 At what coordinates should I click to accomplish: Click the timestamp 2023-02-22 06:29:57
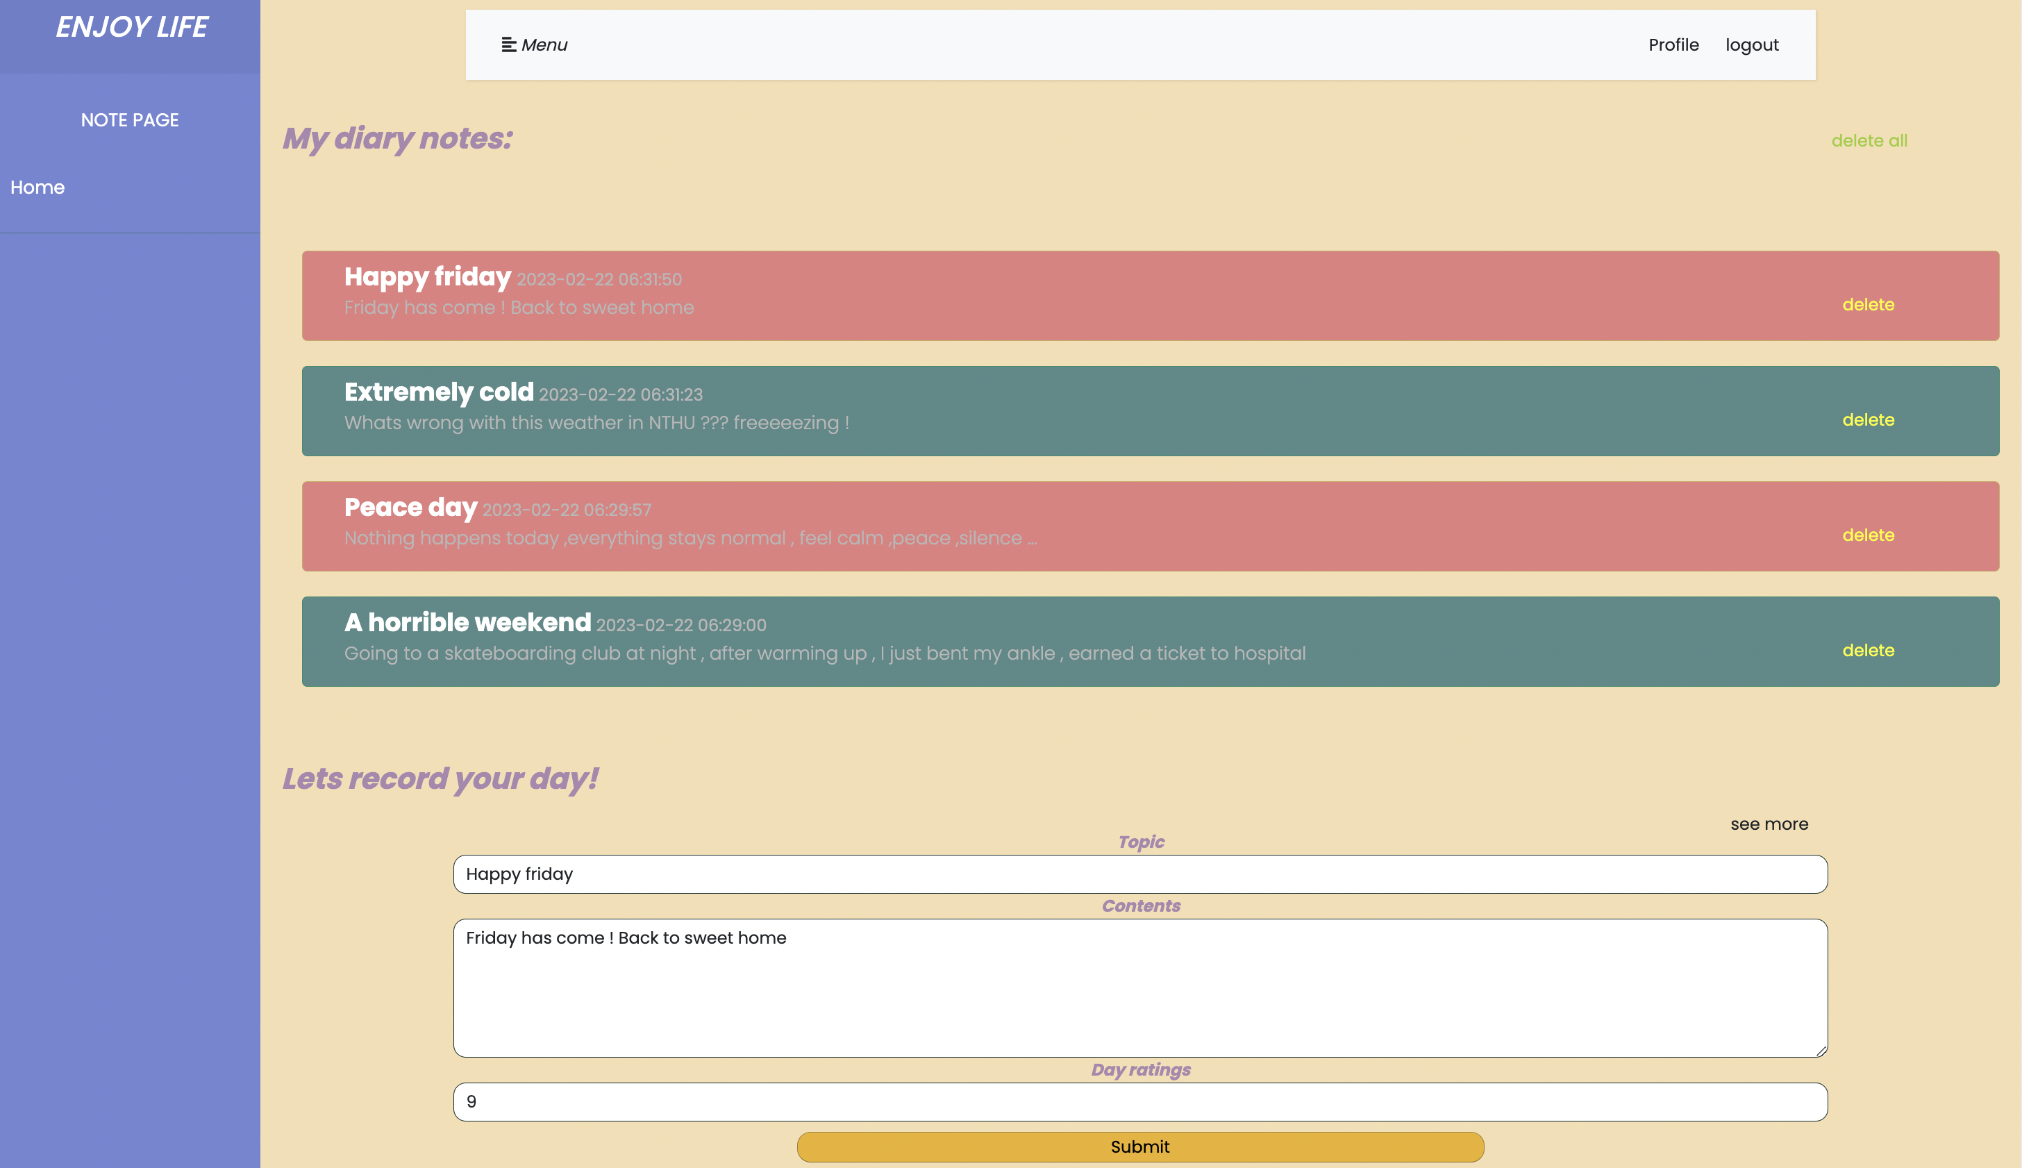[567, 510]
